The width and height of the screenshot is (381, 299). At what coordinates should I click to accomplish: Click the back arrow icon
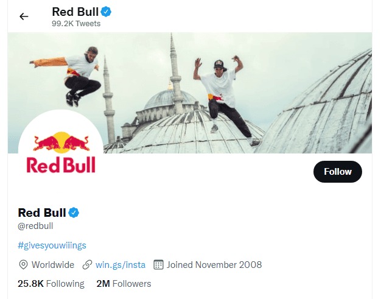[24, 16]
